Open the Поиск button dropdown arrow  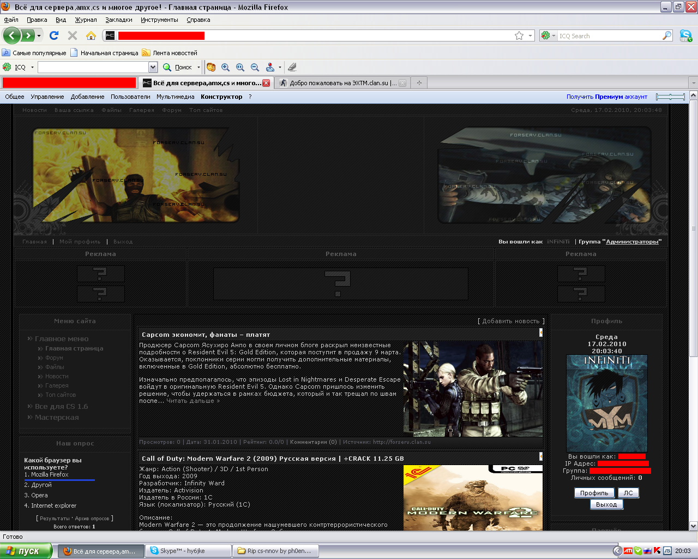click(x=198, y=67)
